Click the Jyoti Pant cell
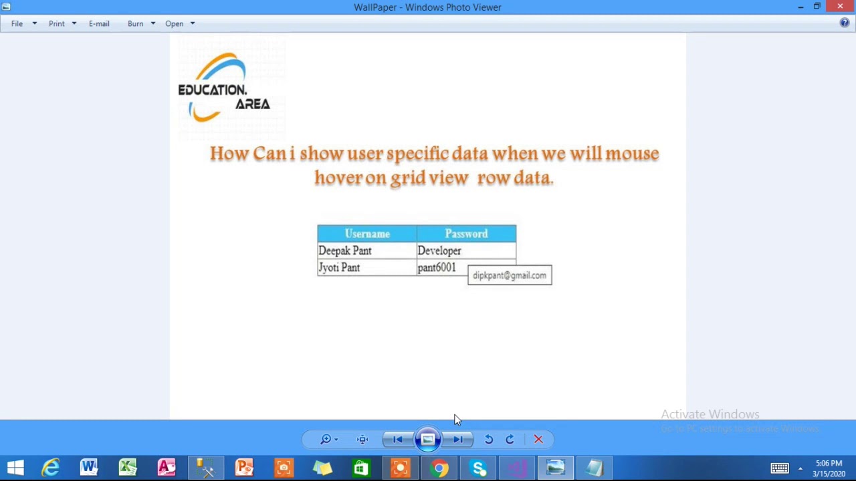 (367, 267)
